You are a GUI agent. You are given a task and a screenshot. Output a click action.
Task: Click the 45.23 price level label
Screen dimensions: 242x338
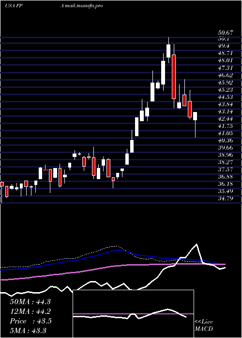(226, 90)
